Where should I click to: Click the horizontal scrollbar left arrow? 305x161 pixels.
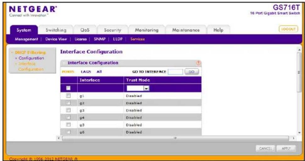click(59, 138)
